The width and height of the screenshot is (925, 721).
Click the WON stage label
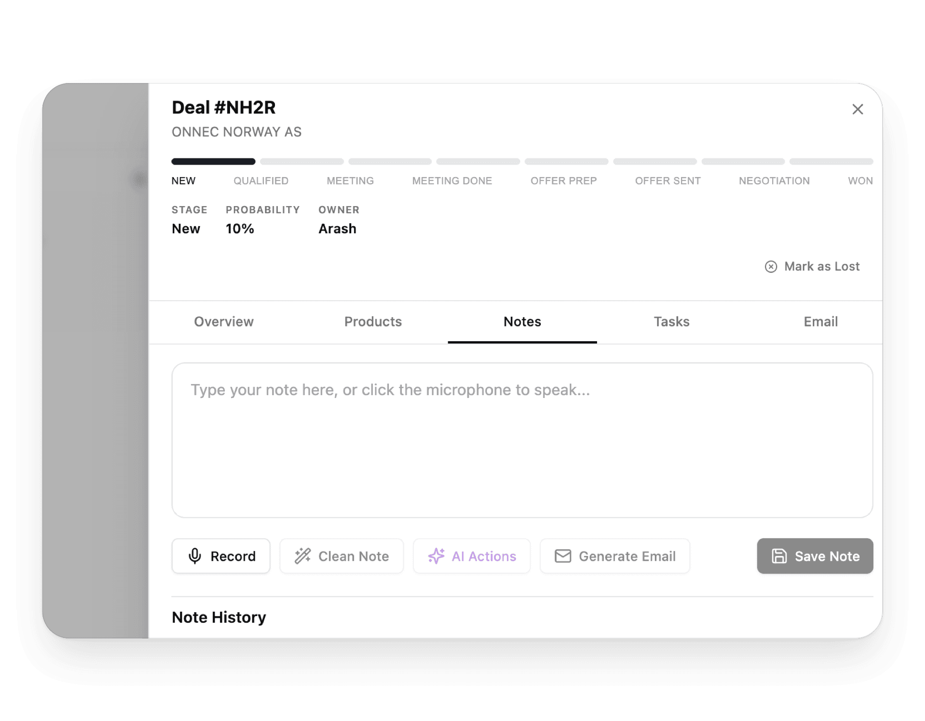pyautogui.click(x=861, y=181)
